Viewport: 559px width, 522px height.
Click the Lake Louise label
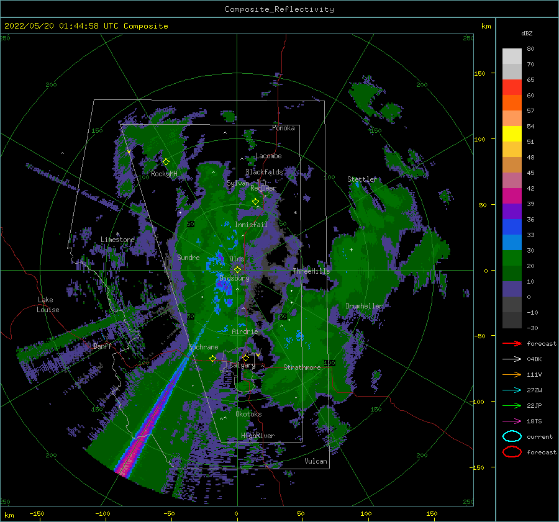[48, 305]
